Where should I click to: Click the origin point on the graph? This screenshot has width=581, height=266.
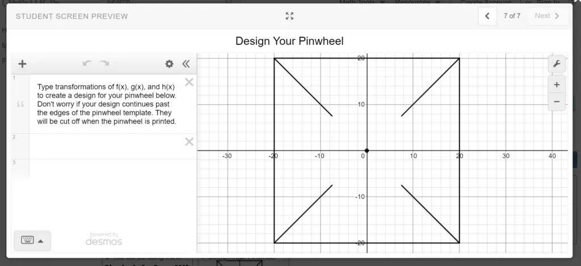point(367,150)
